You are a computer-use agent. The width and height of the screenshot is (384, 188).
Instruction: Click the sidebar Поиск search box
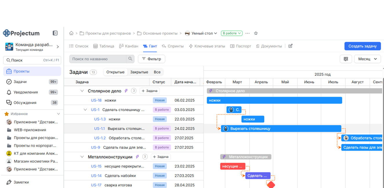point(32,60)
